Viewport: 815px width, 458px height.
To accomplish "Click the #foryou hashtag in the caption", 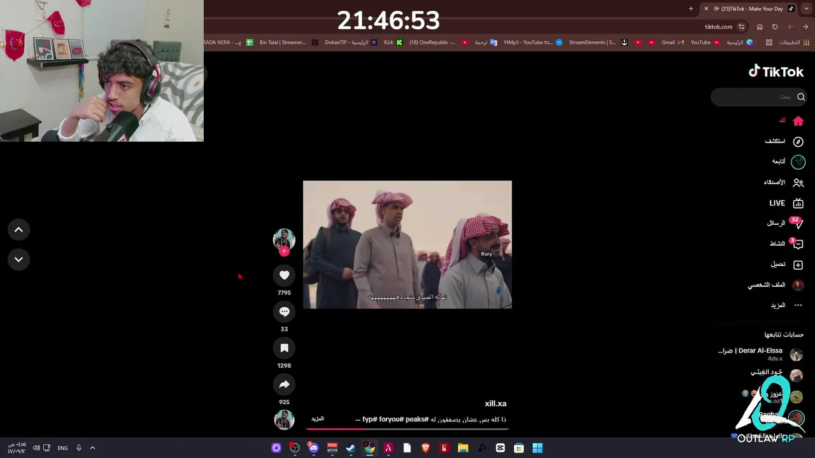I will point(391,420).
